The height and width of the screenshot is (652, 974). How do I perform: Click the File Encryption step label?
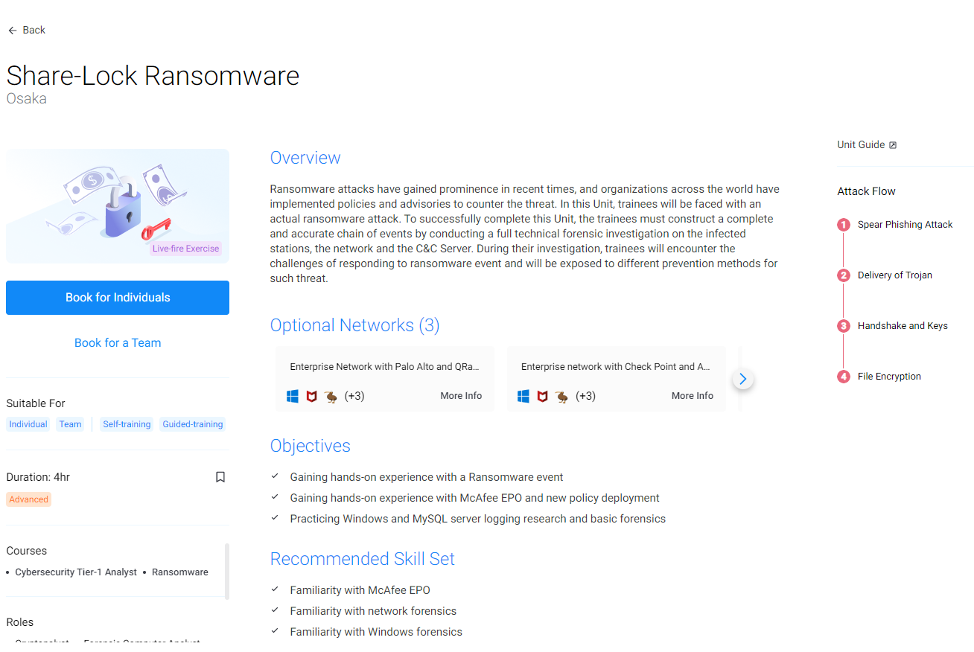pyautogui.click(x=889, y=377)
